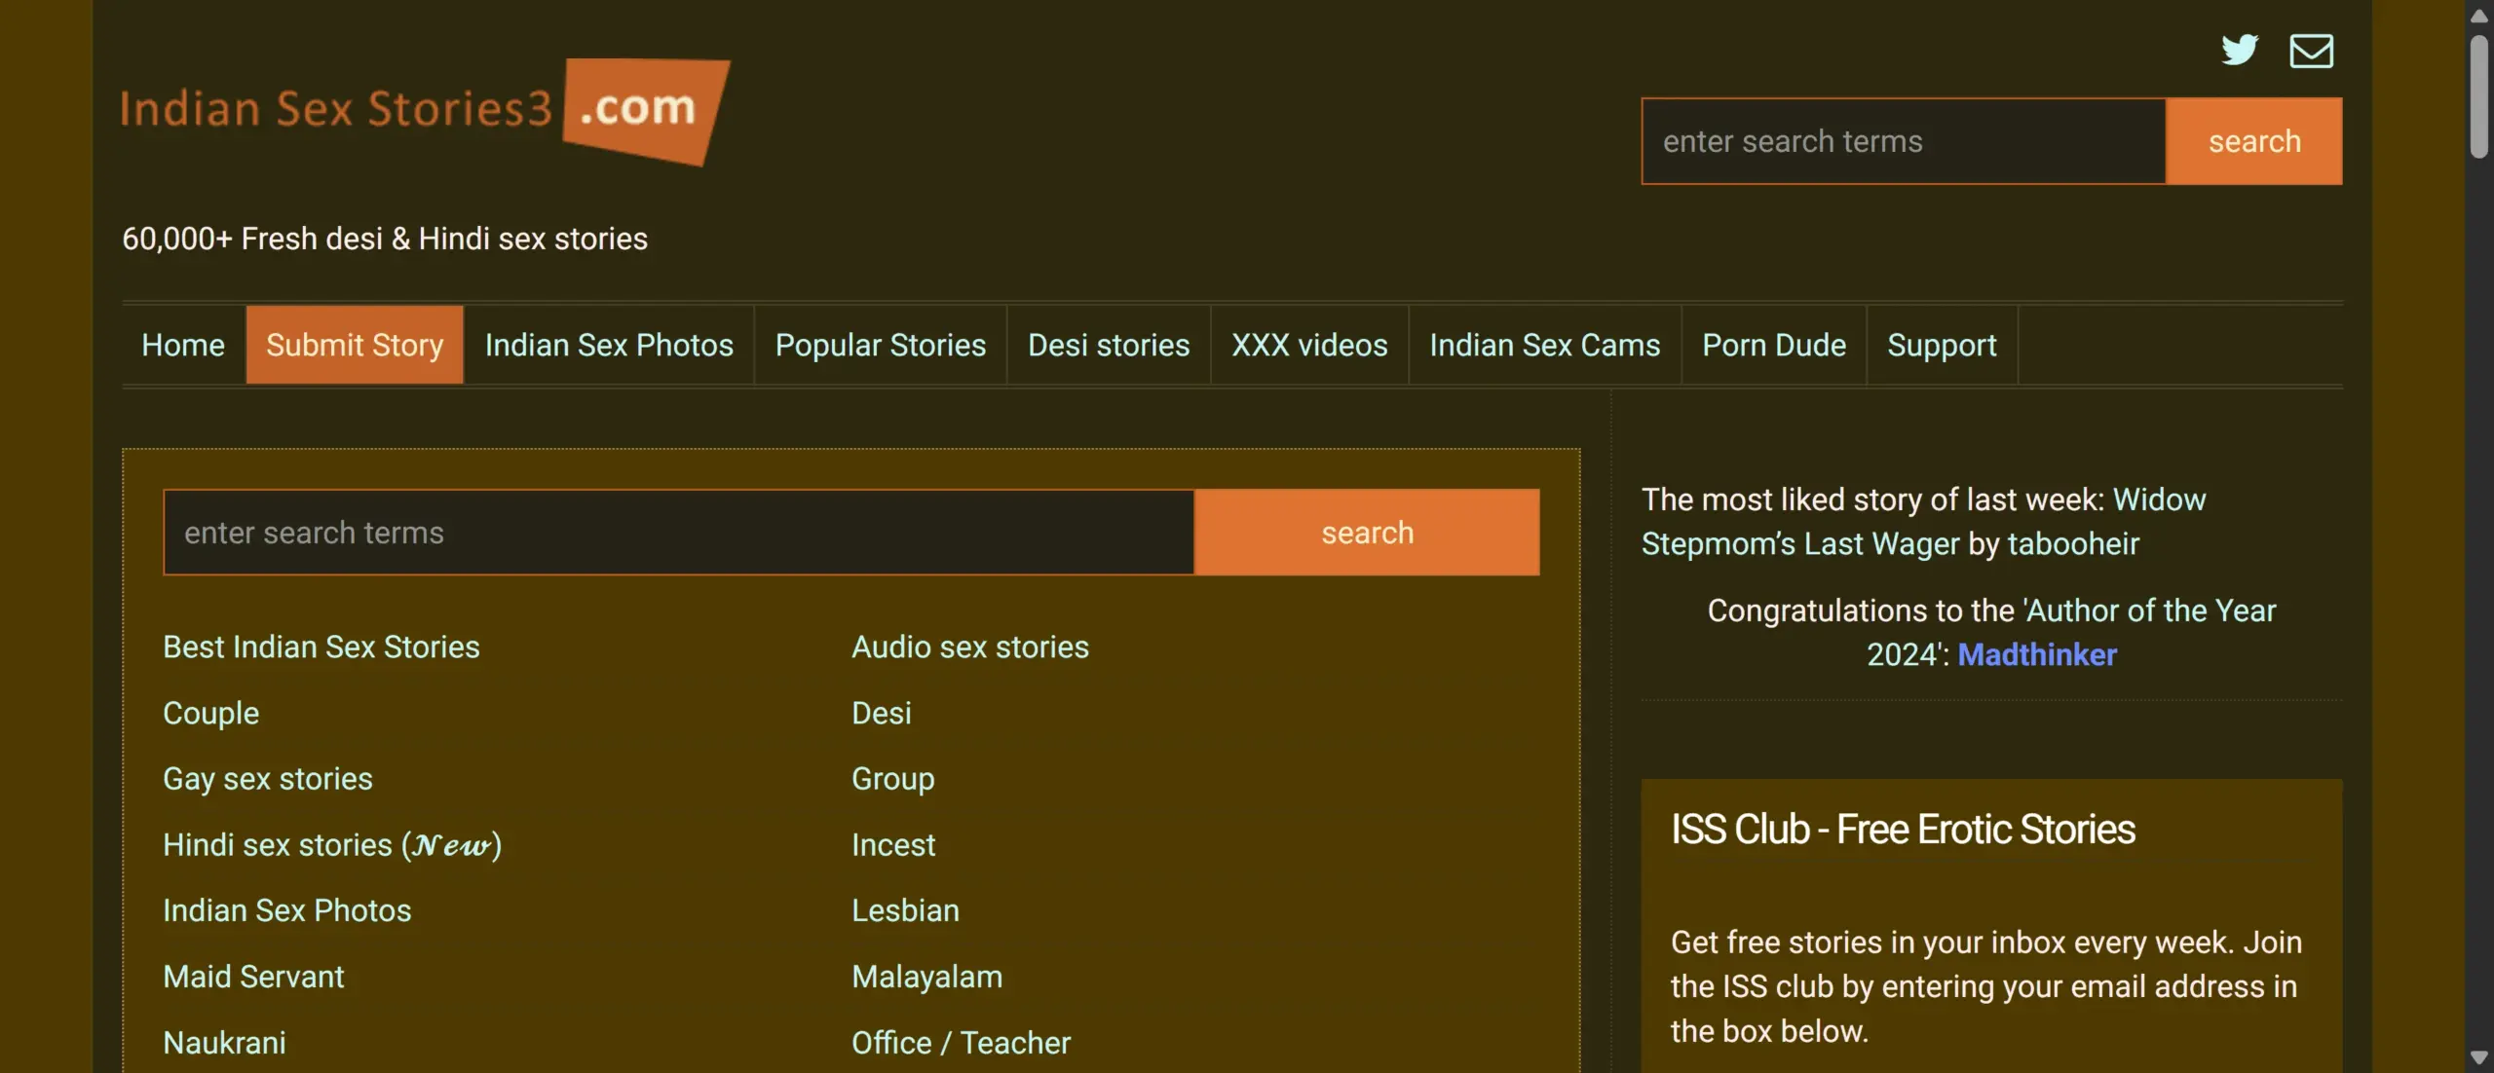The height and width of the screenshot is (1073, 2494).
Task: Click the header search button
Action: 2254,141
